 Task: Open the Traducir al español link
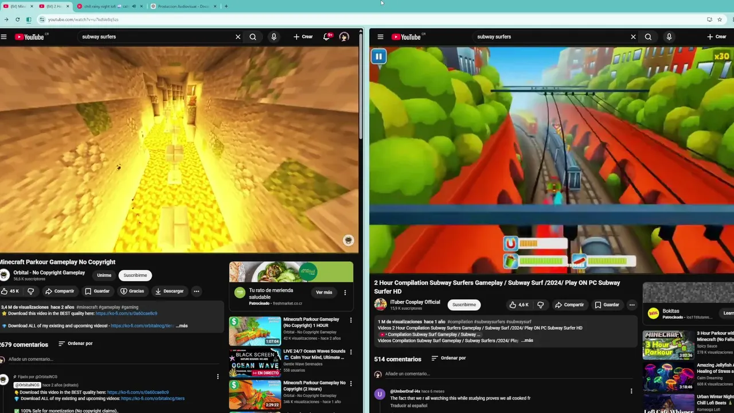(408, 406)
